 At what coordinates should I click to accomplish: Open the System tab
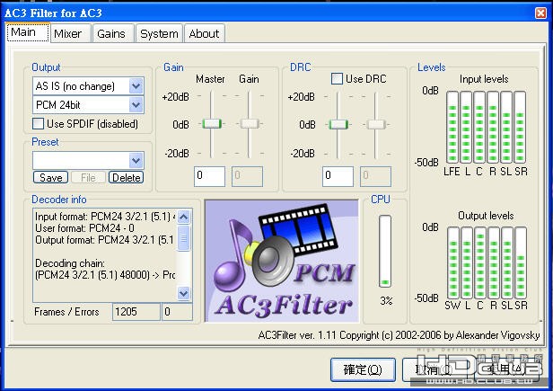pos(159,33)
